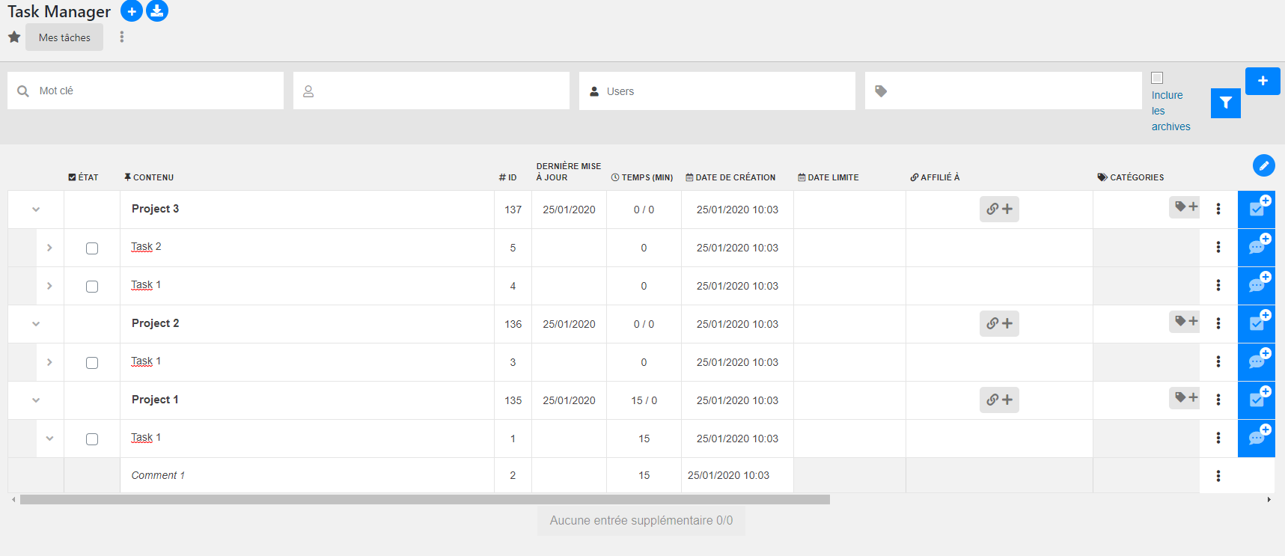Open the three-dot menu for Project 3
The width and height of the screenshot is (1285, 556).
1218,210
